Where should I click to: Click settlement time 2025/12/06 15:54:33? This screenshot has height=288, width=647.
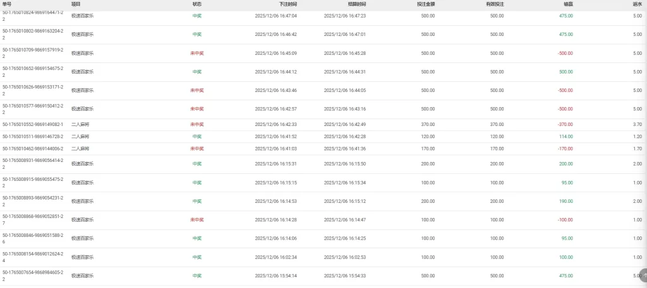tap(344, 275)
